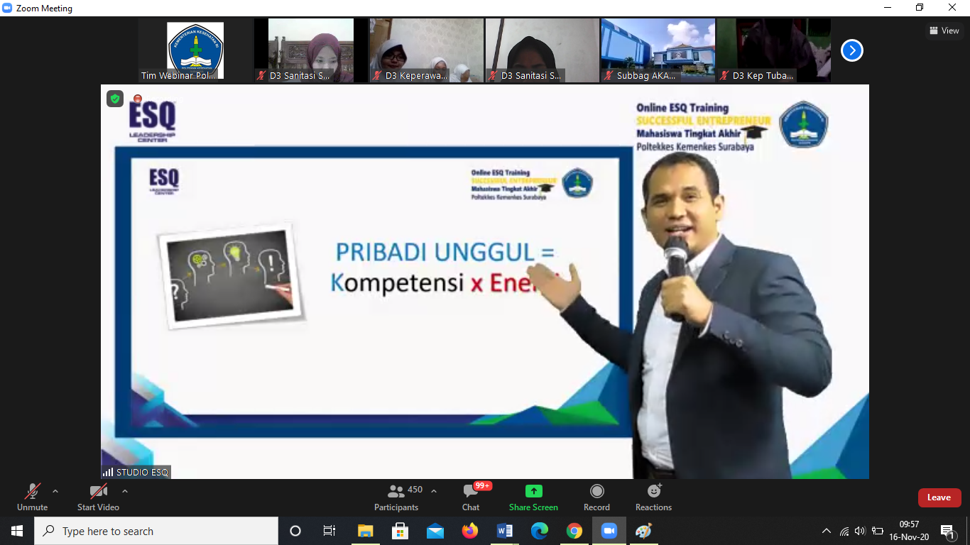Open Zoom from the Windows taskbar
Screen dimensions: 970x545
click(609, 531)
